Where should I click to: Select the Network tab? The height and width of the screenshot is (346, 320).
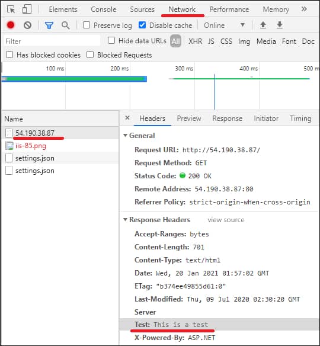(x=182, y=9)
